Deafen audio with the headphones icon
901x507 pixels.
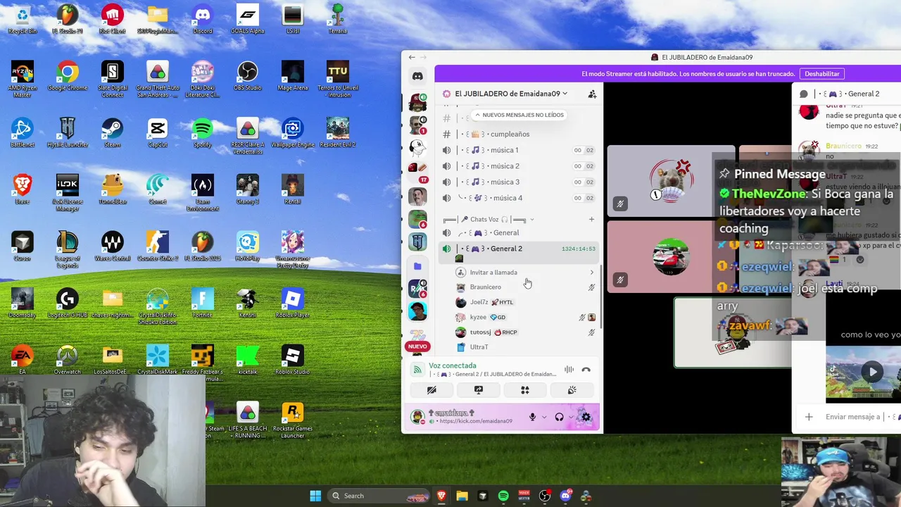[x=559, y=417]
